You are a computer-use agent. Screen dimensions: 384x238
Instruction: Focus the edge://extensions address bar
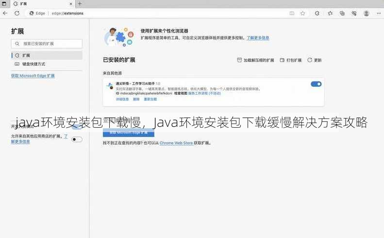pos(67,13)
